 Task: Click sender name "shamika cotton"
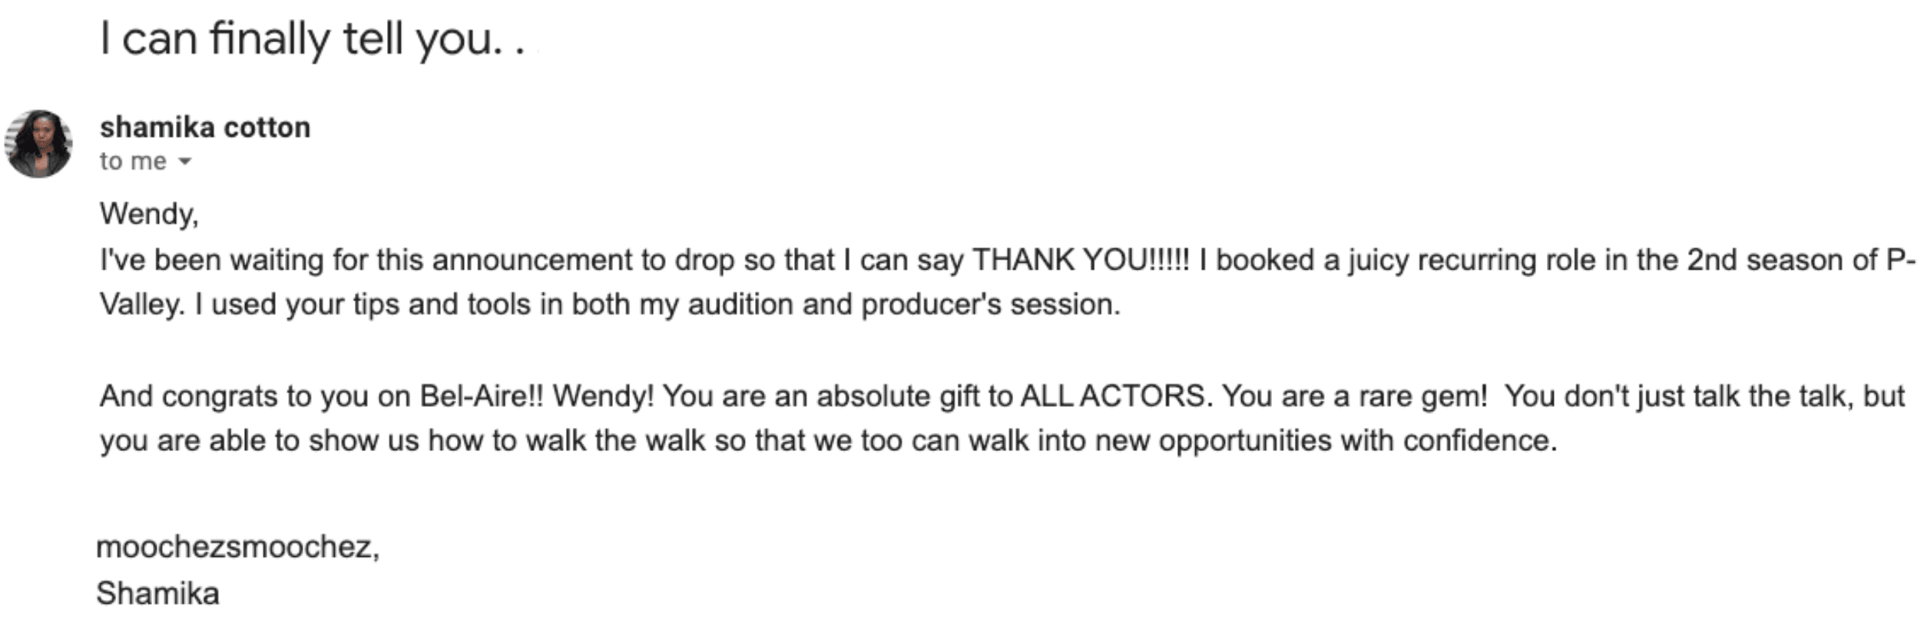[205, 128]
